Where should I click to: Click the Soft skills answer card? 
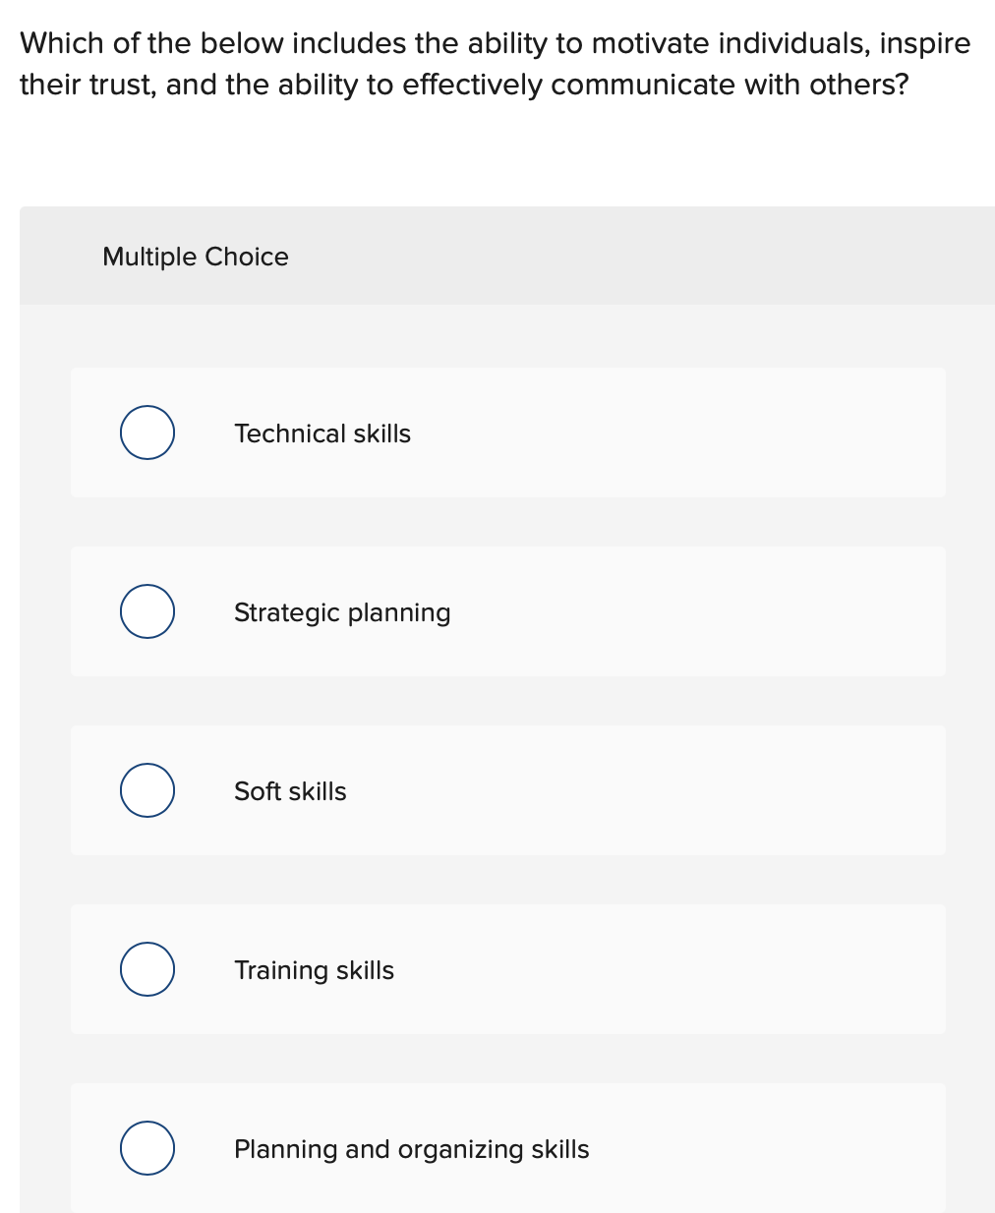coord(508,790)
